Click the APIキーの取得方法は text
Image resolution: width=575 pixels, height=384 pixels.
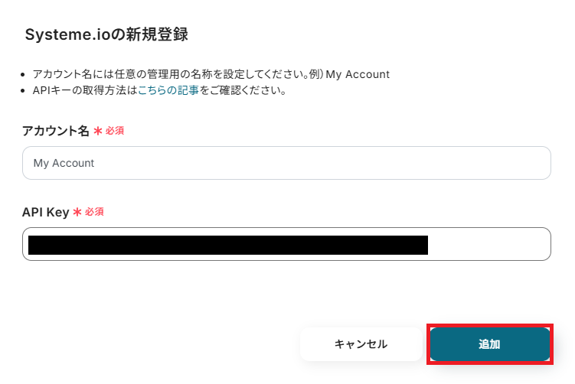coord(84,90)
